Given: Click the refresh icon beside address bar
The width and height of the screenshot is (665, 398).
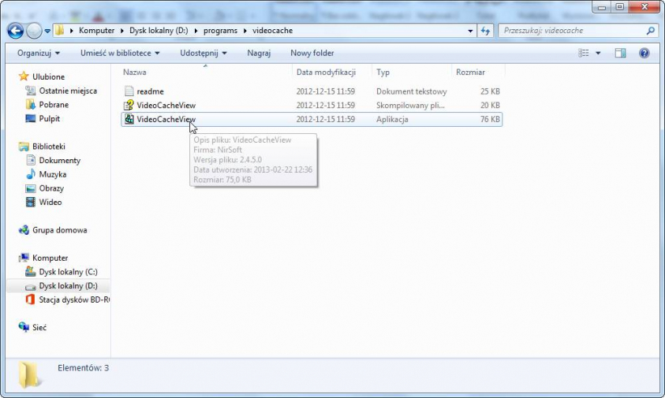Looking at the screenshot, I should (x=486, y=31).
